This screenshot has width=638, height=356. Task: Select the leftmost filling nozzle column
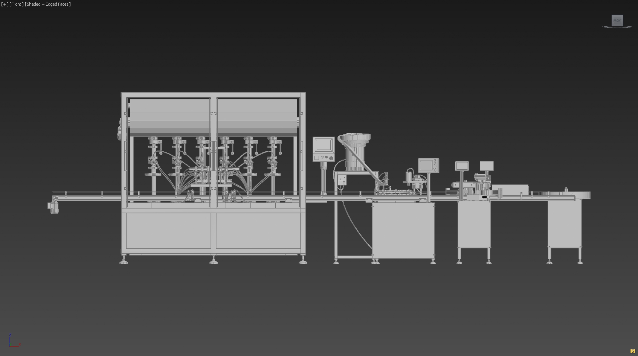pyautogui.click(x=153, y=166)
